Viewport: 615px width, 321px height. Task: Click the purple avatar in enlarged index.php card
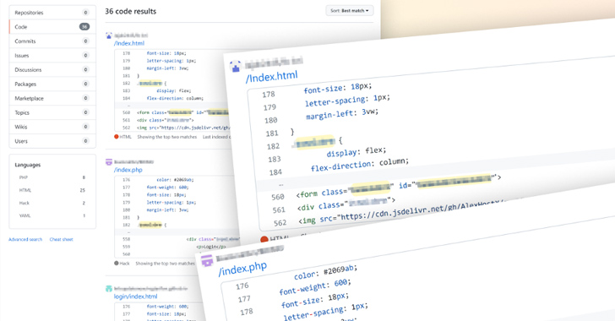pyautogui.click(x=207, y=260)
